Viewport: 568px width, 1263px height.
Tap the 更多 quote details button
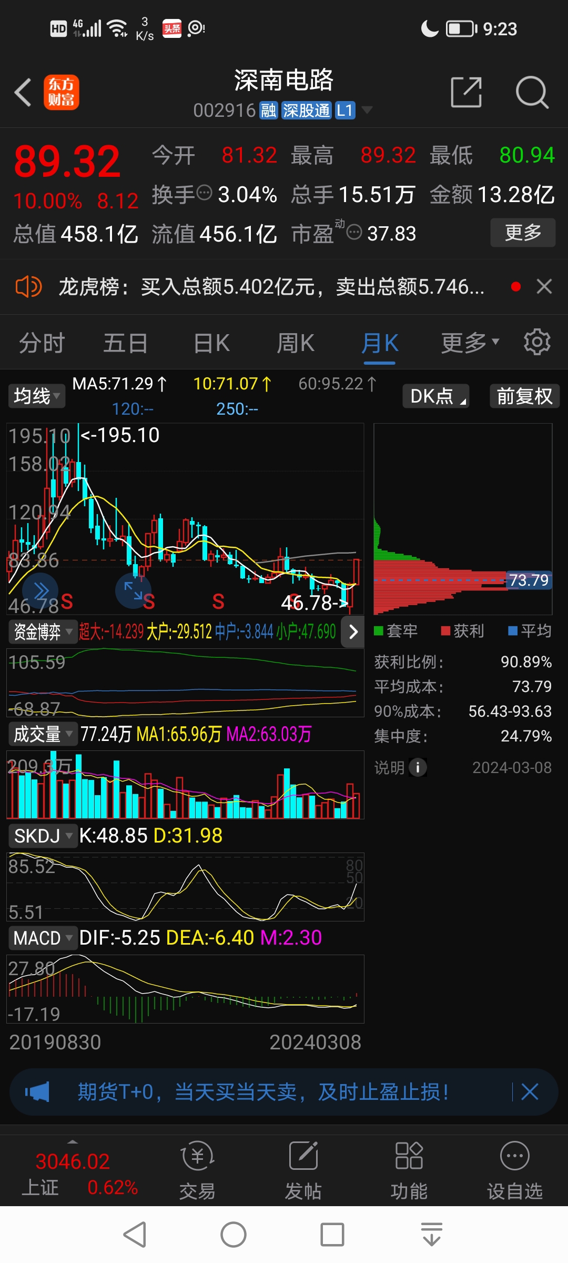coord(523,232)
